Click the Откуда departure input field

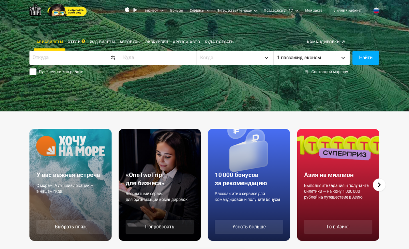click(70, 58)
